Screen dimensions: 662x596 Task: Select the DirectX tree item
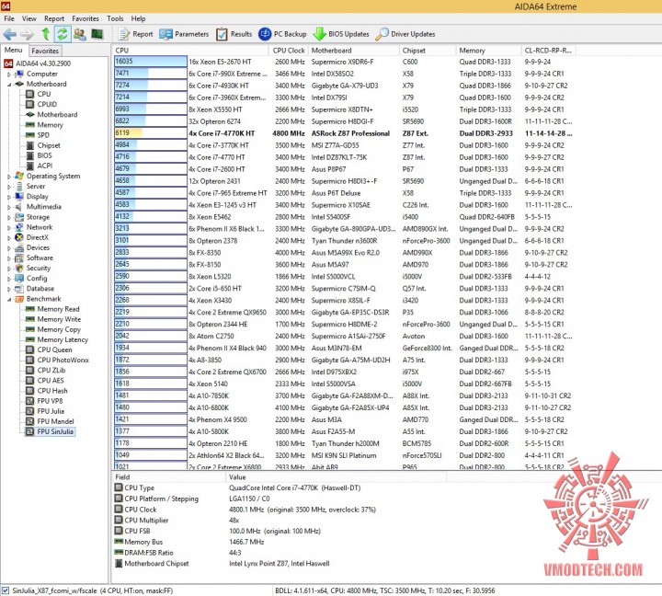(x=31, y=237)
